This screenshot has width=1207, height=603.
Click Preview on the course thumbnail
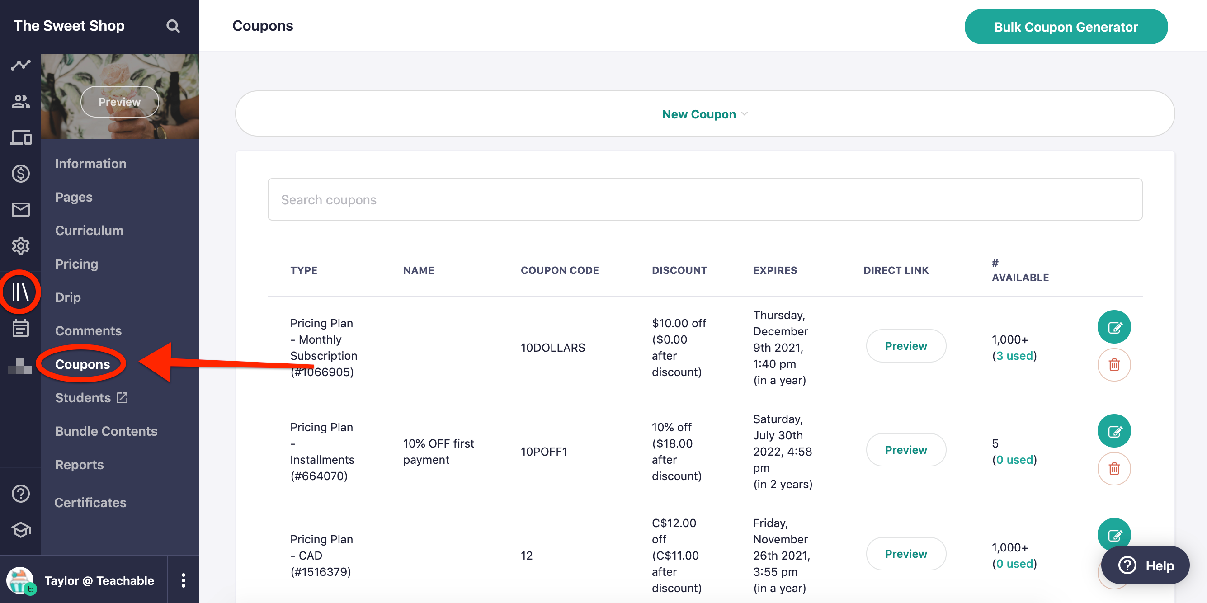pos(119,102)
